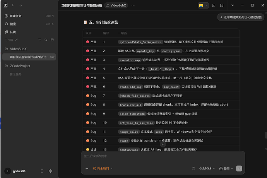Viewport: 267px width, 178px height.
Task: Click the 级别 column header
Action: pyautogui.click(x=89, y=33)
